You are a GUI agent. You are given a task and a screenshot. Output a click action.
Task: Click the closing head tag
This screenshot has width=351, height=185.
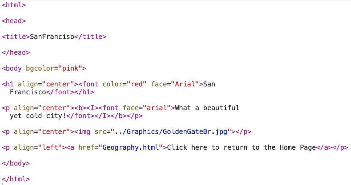(16, 53)
